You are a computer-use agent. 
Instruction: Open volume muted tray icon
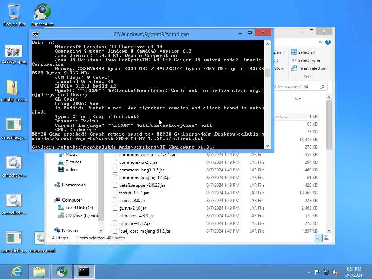(335, 272)
